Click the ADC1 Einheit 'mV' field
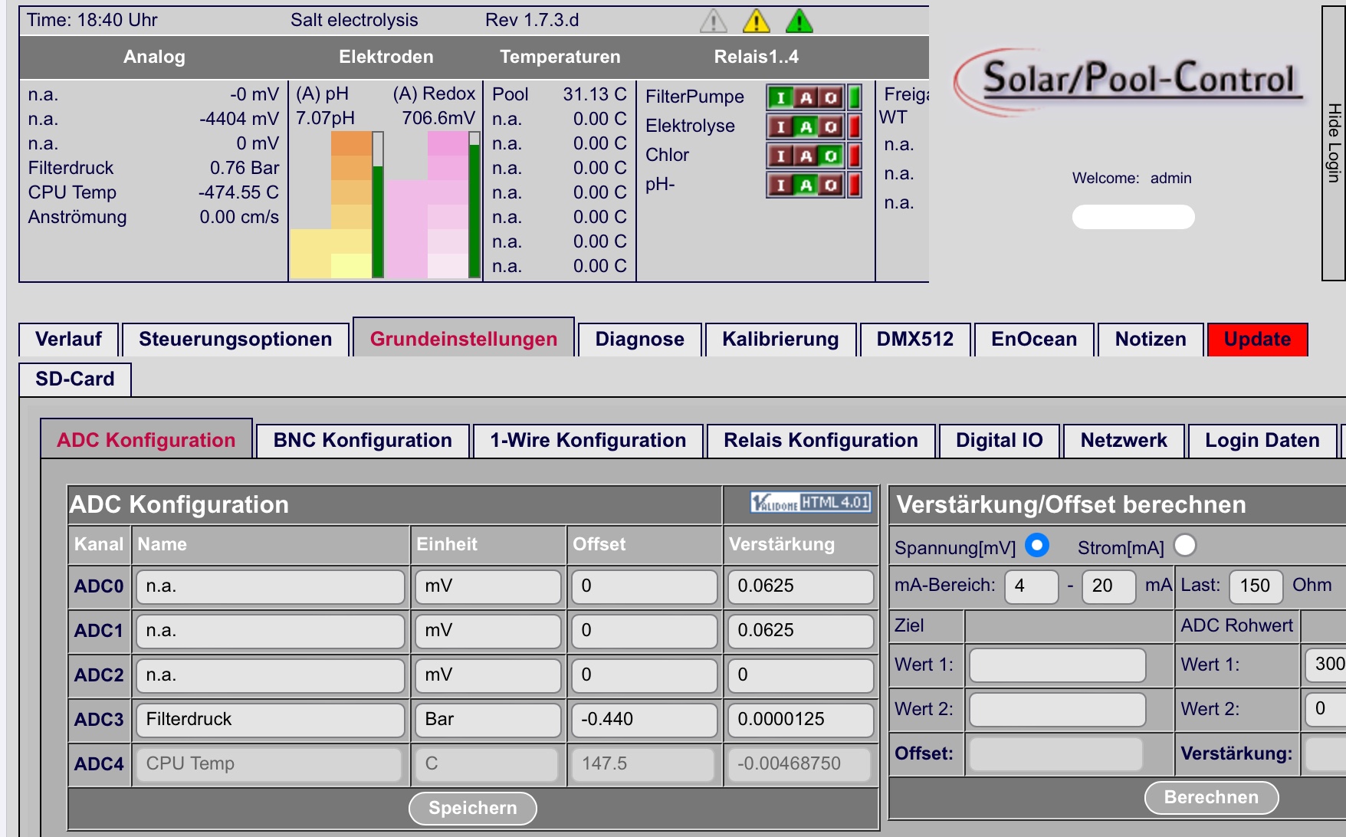The width and height of the screenshot is (1346, 837). (488, 631)
